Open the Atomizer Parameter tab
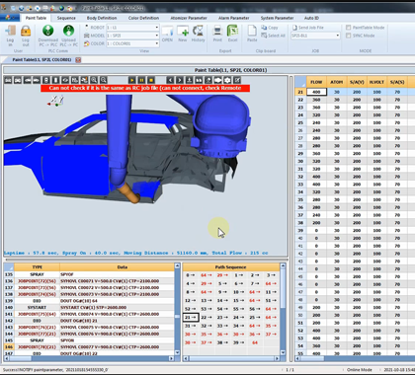This screenshot has height=375, width=415. [x=189, y=18]
